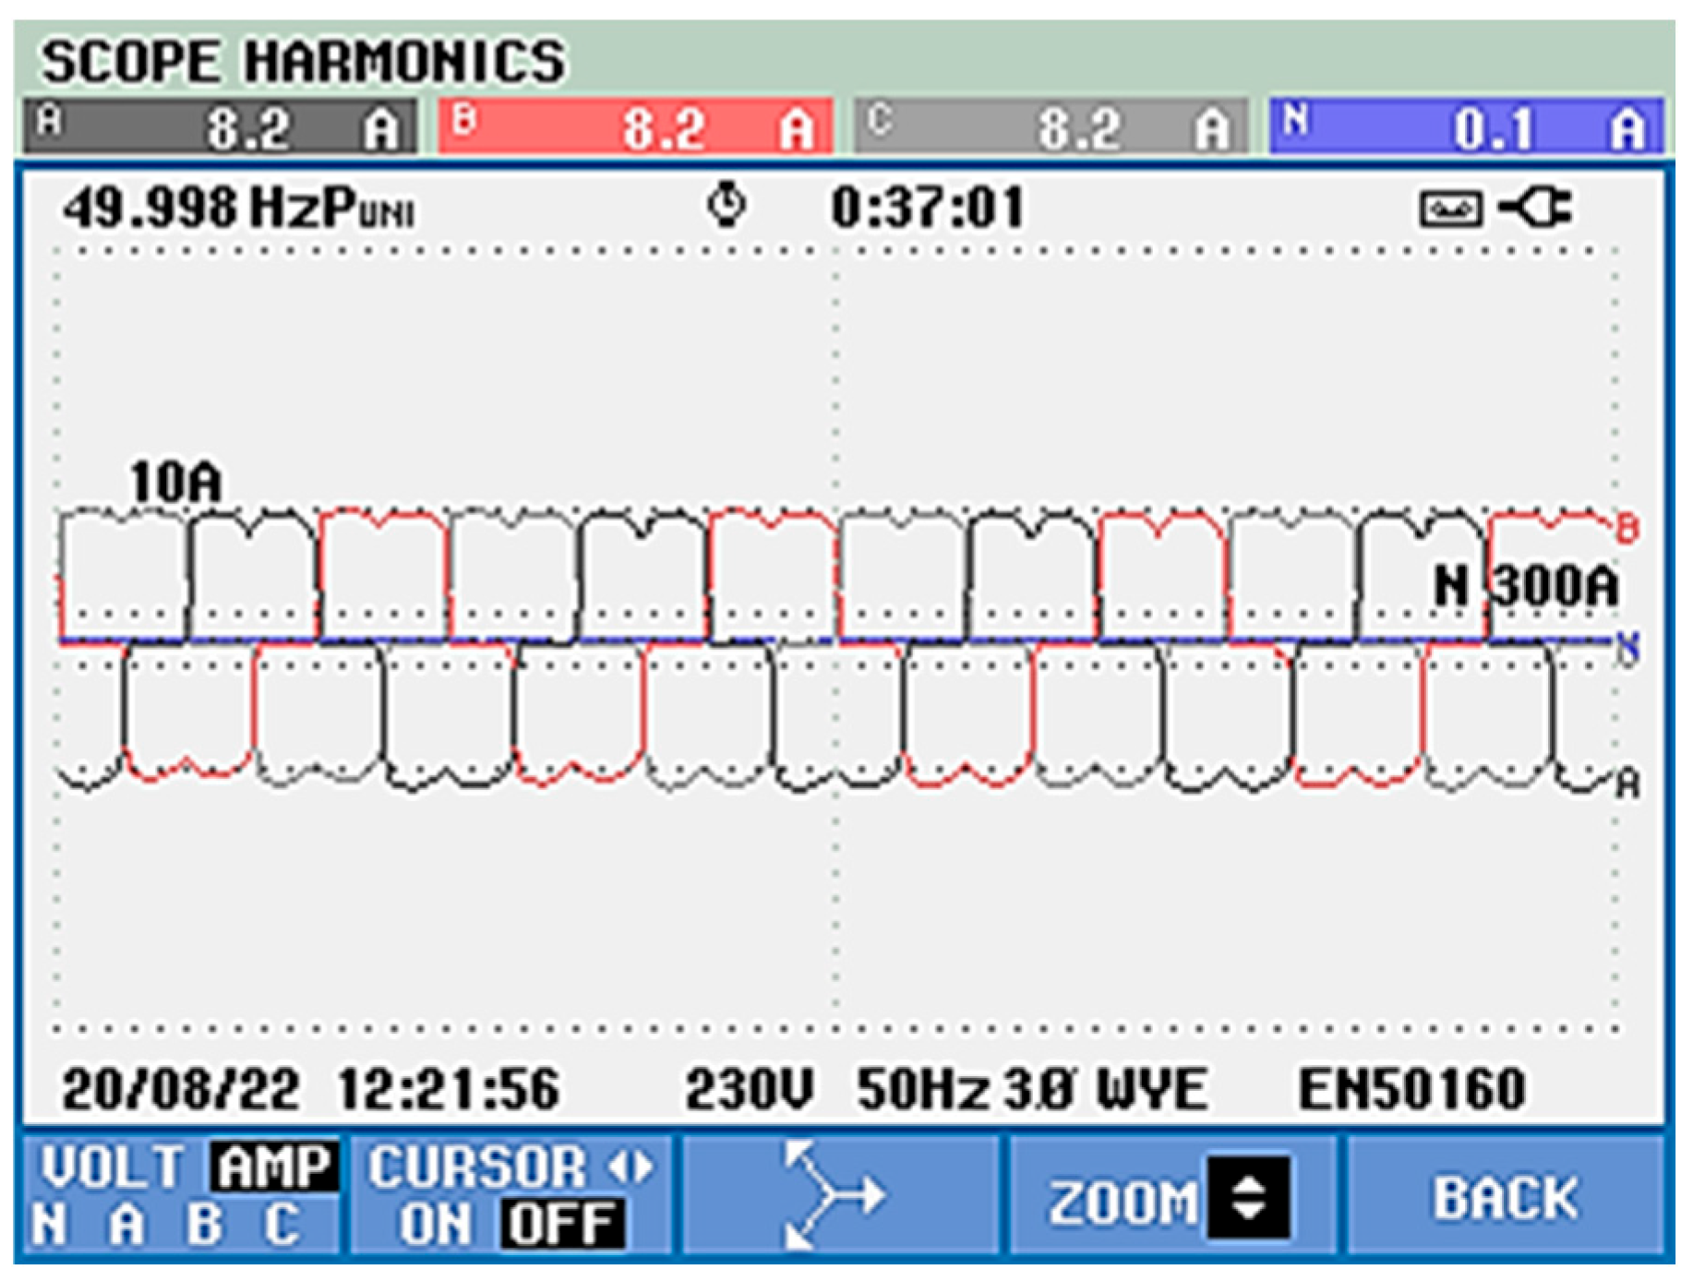Viewport: 1693px width, 1281px height.
Task: Click the phasor diagram icon softkey
Action: click(x=835, y=1195)
